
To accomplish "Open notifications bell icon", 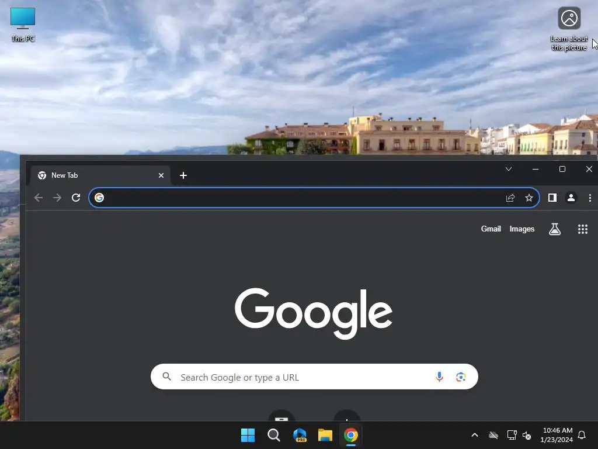I will pyautogui.click(x=582, y=435).
